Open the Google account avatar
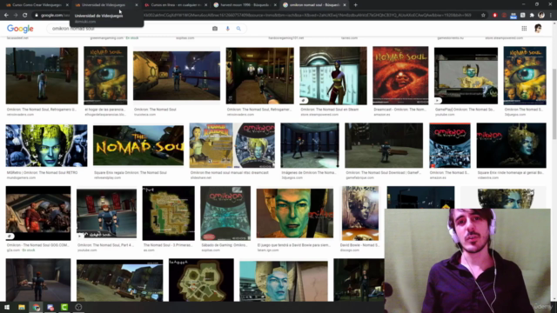Viewport: 557px width, 313px height. tap(538, 29)
